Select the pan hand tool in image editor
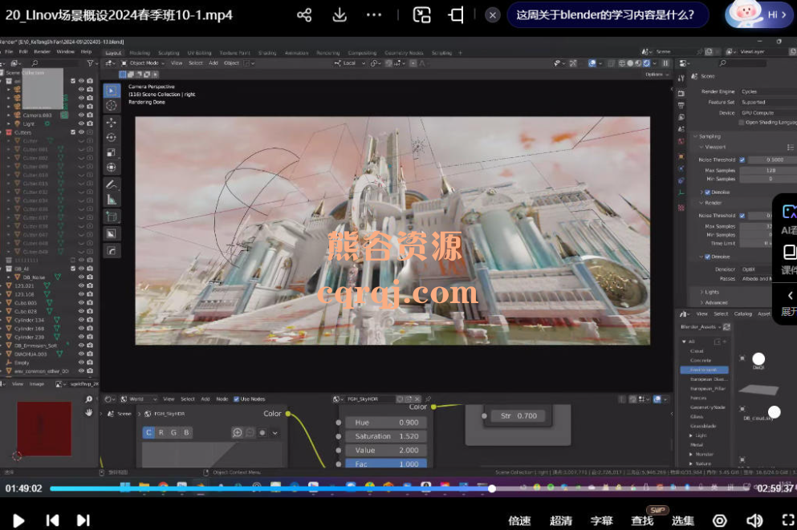 (x=89, y=412)
